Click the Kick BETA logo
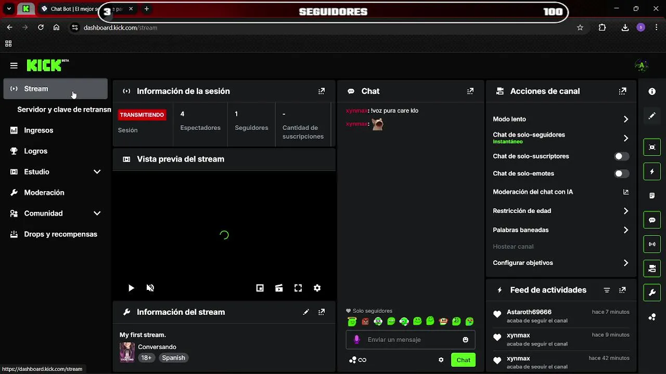This screenshot has height=374, width=666. [47, 65]
